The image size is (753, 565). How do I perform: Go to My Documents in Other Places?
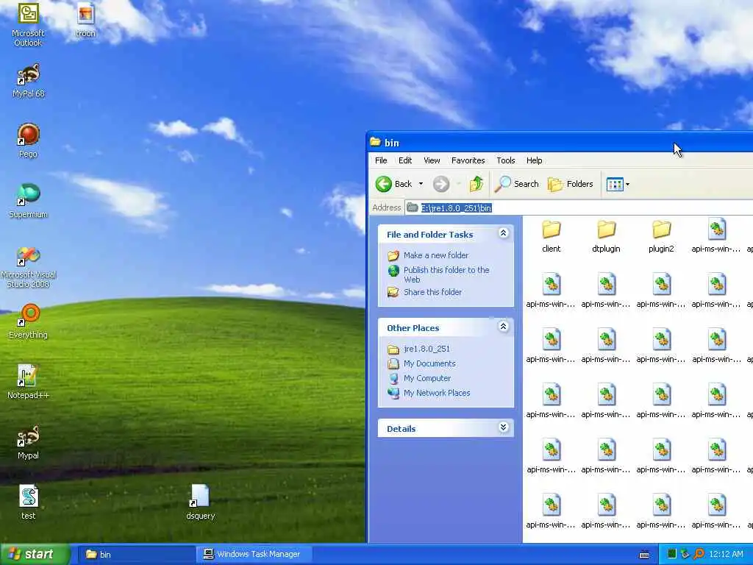[429, 363]
